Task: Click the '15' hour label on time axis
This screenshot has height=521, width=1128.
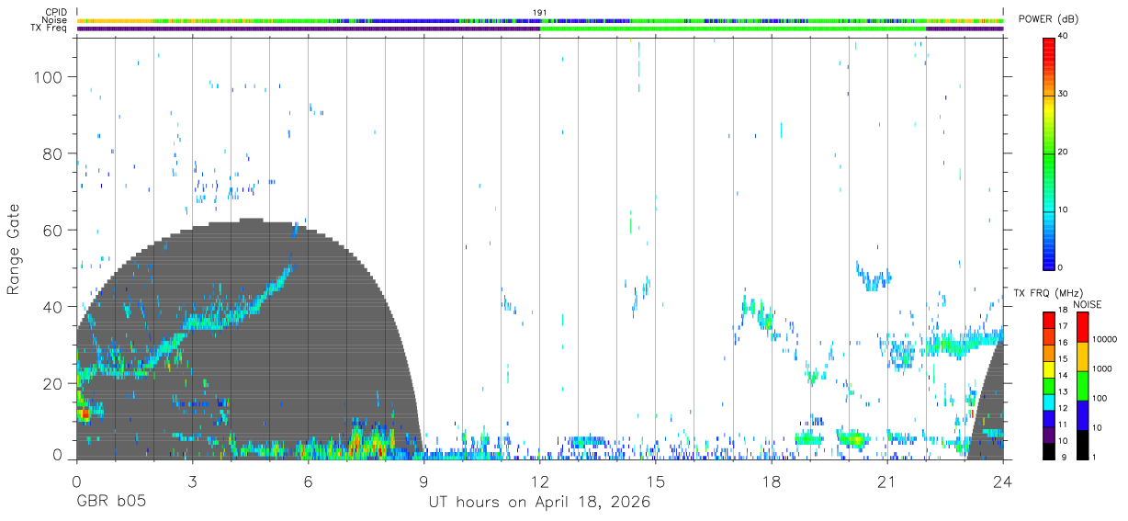Action: tap(655, 481)
